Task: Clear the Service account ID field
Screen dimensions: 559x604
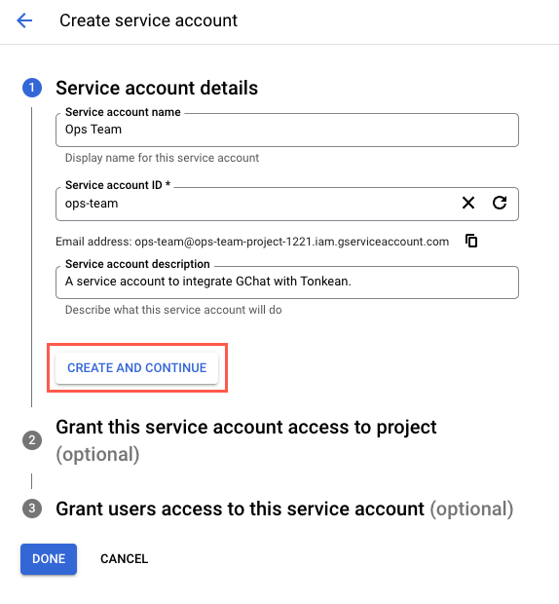Action: click(x=468, y=203)
